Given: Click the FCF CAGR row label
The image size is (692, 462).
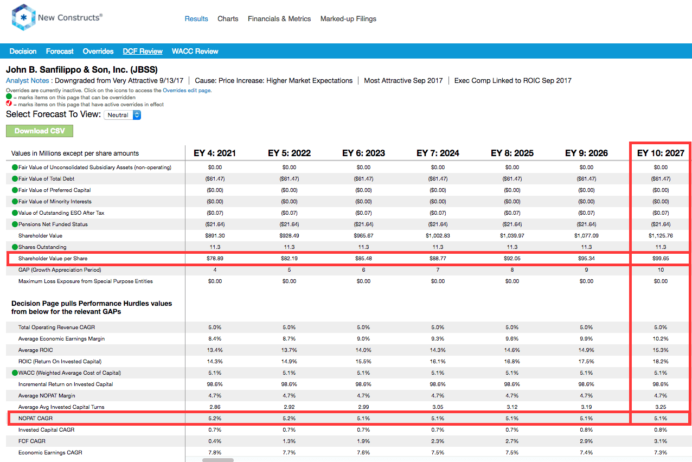Looking at the screenshot, I should [x=31, y=441].
